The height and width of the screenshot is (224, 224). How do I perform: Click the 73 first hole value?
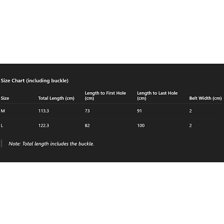point(87,111)
